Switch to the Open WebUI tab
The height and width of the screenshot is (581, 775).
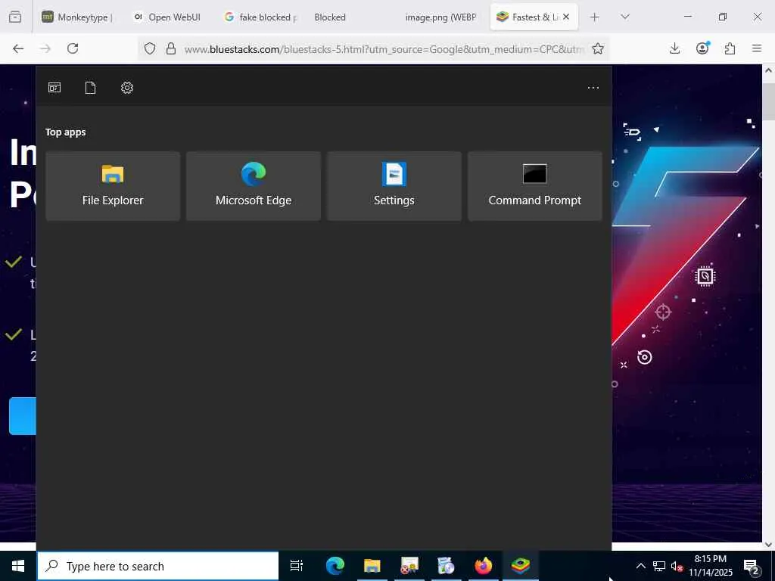point(167,17)
